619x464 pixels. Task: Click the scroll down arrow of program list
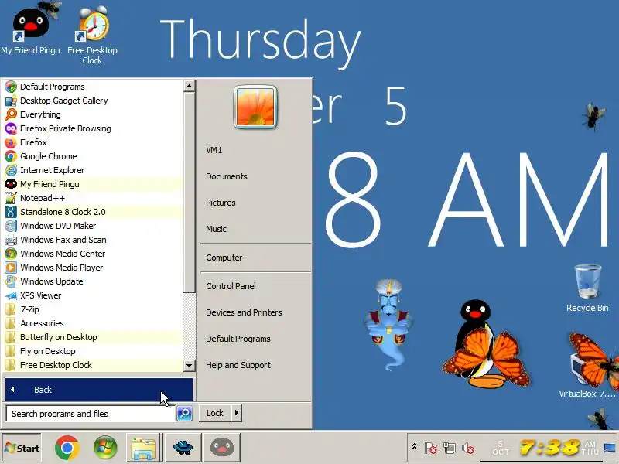click(189, 365)
